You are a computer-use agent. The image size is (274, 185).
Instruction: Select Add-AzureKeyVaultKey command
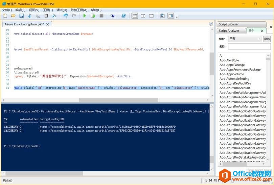click(x=235, y=83)
